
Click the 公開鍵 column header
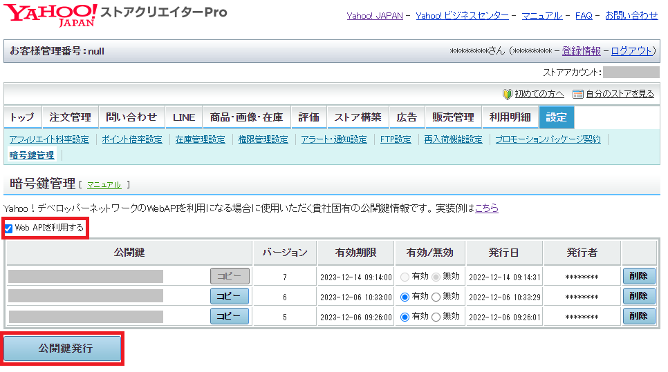click(129, 253)
